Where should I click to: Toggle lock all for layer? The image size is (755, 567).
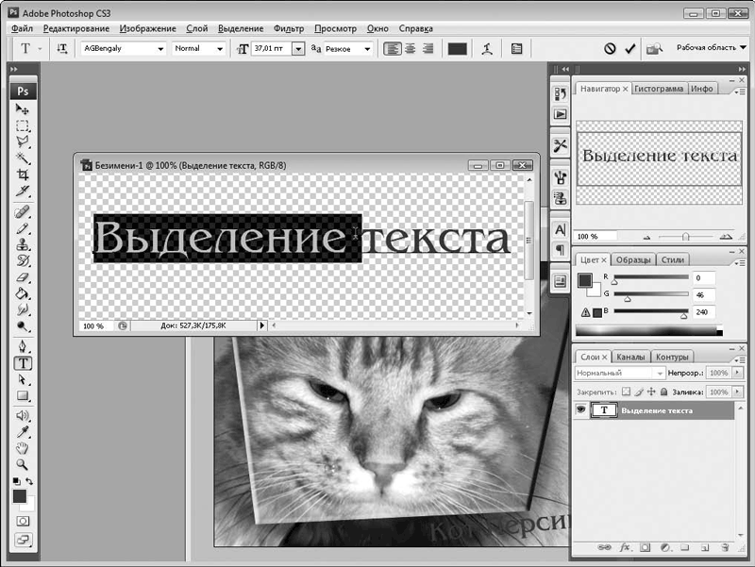663,392
